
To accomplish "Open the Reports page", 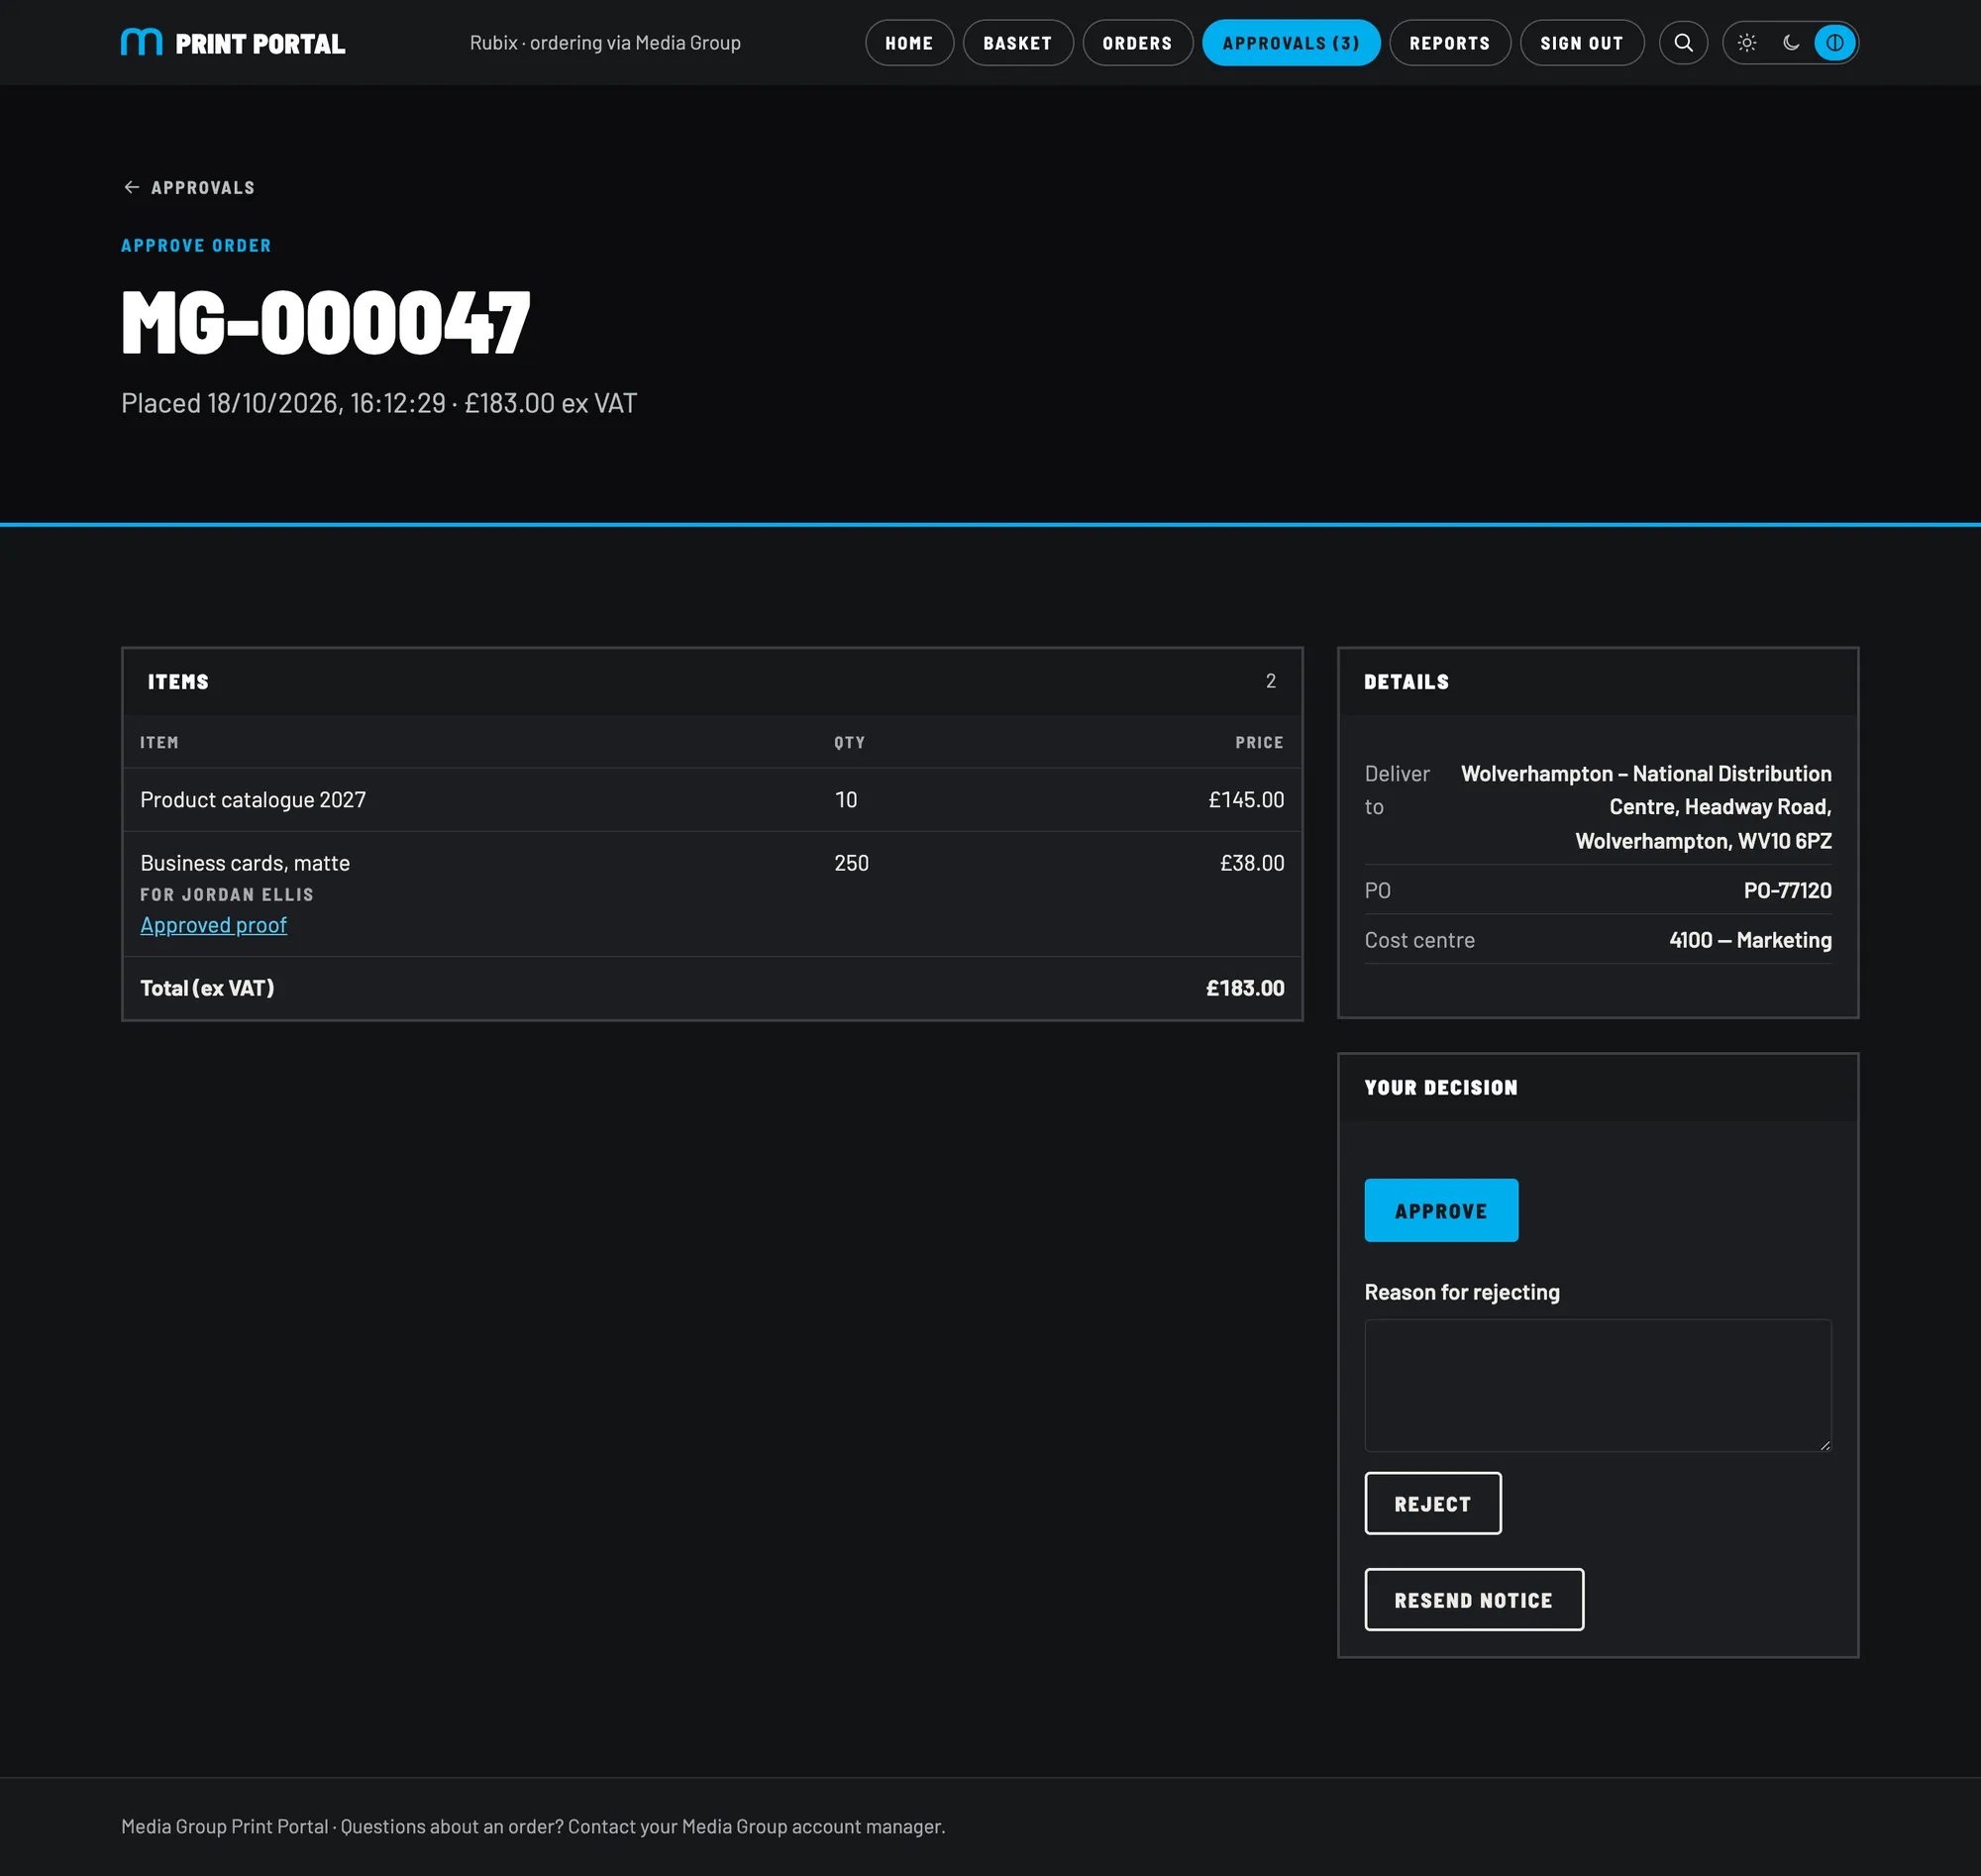I will 1449,43.
